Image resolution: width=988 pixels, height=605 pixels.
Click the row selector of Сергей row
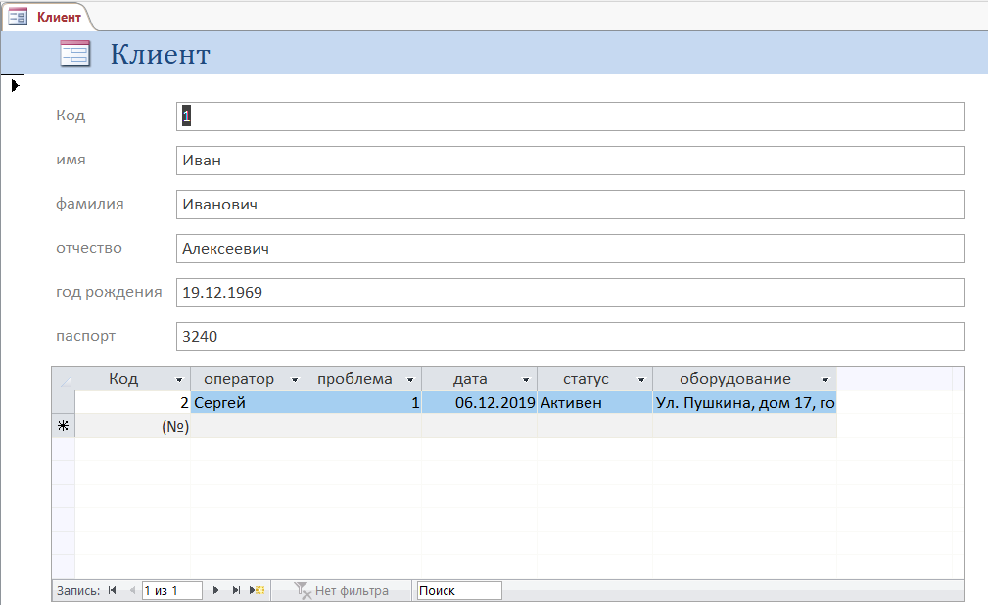63,402
